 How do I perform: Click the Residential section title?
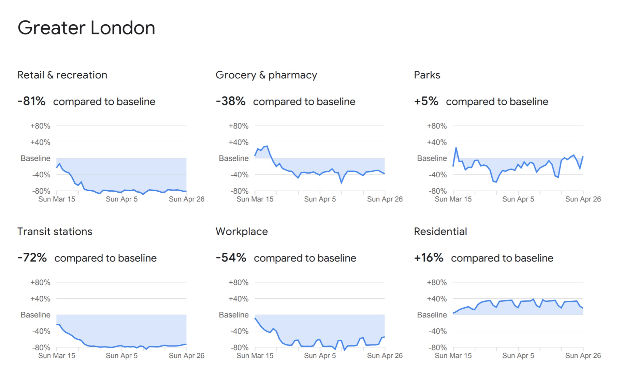click(440, 232)
